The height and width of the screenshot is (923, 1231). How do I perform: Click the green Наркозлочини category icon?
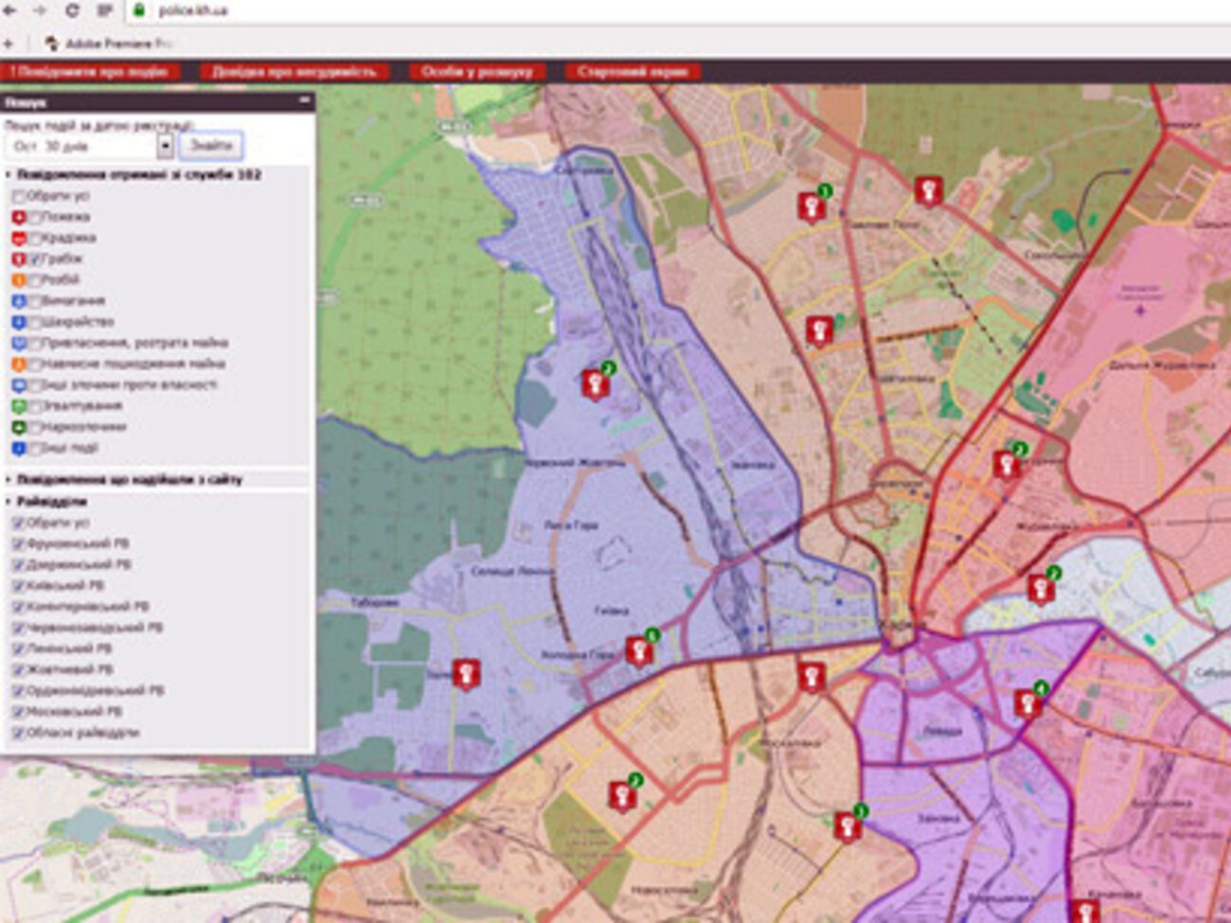18,428
